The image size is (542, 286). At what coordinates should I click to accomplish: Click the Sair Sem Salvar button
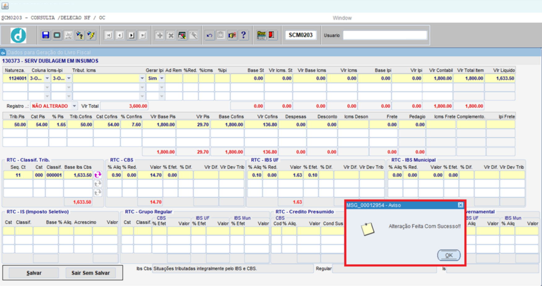[90, 273]
